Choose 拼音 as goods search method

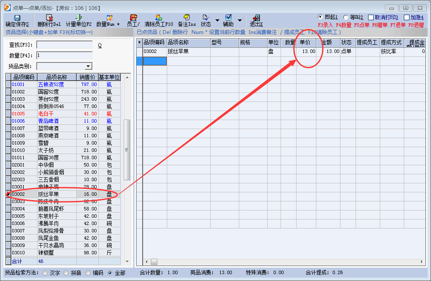66,273
